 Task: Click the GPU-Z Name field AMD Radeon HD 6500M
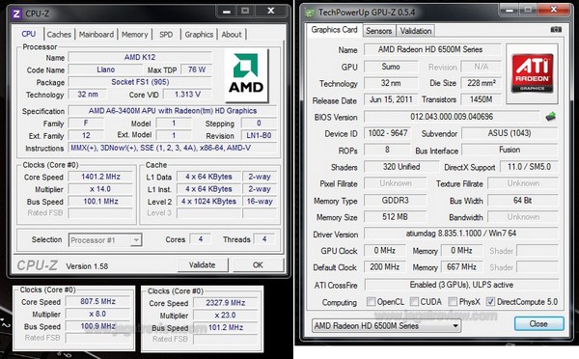pyautogui.click(x=432, y=49)
